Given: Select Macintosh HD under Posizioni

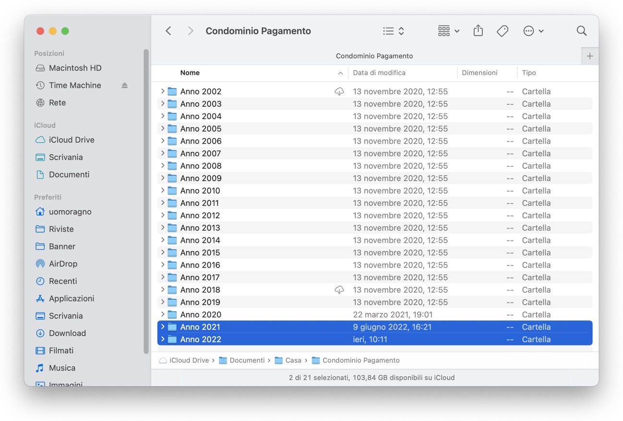Looking at the screenshot, I should 75,68.
